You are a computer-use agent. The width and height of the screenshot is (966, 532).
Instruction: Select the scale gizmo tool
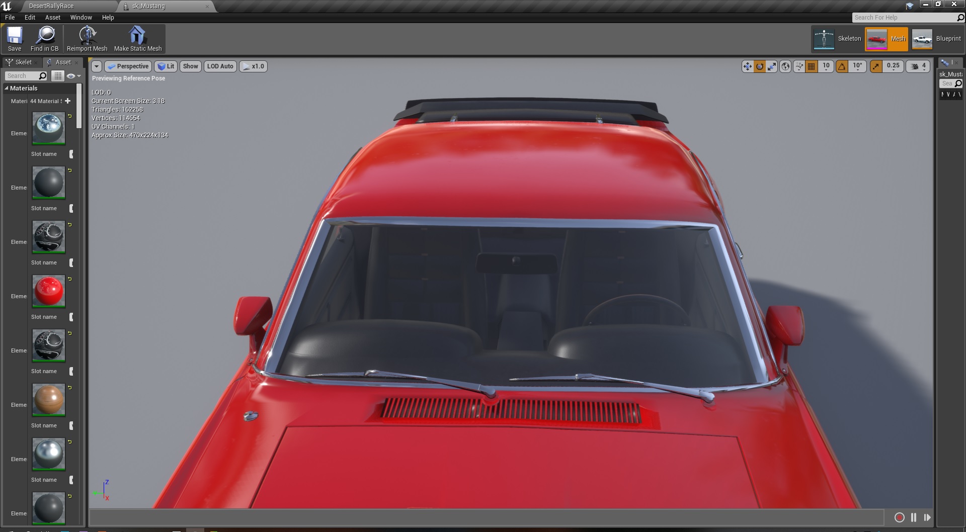click(x=772, y=66)
